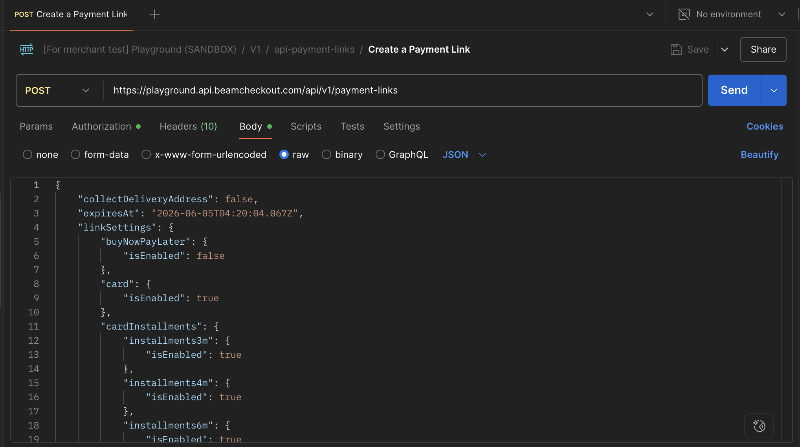This screenshot has width=800, height=447.
Task: Click the "installments3m" key on line 12
Action: coord(168,341)
